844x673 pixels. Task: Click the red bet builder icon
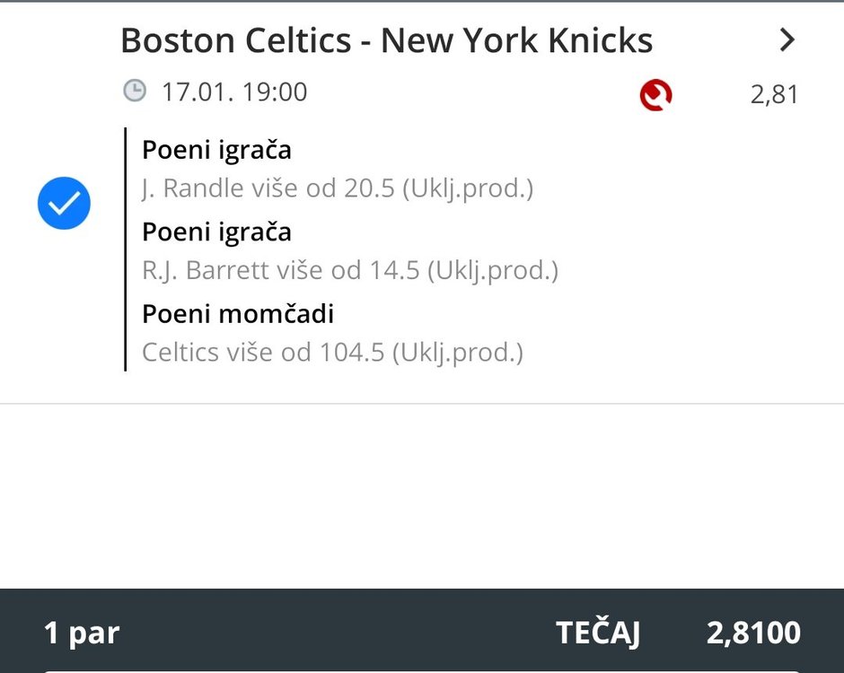(x=656, y=94)
